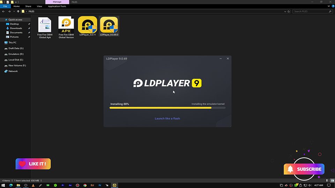Image resolution: width=335 pixels, height=188 pixels.
Task: Open the green double-arrow app on the taskbar
Action: click(55, 186)
